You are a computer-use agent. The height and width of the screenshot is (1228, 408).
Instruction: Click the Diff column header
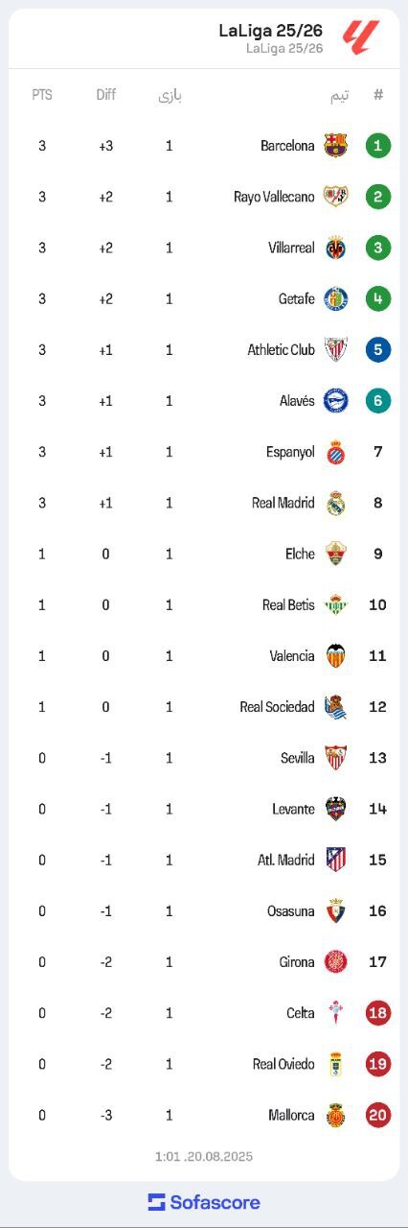coord(105,95)
